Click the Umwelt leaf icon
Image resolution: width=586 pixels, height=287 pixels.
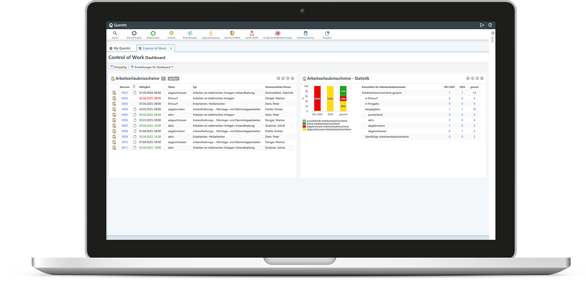[171, 34]
